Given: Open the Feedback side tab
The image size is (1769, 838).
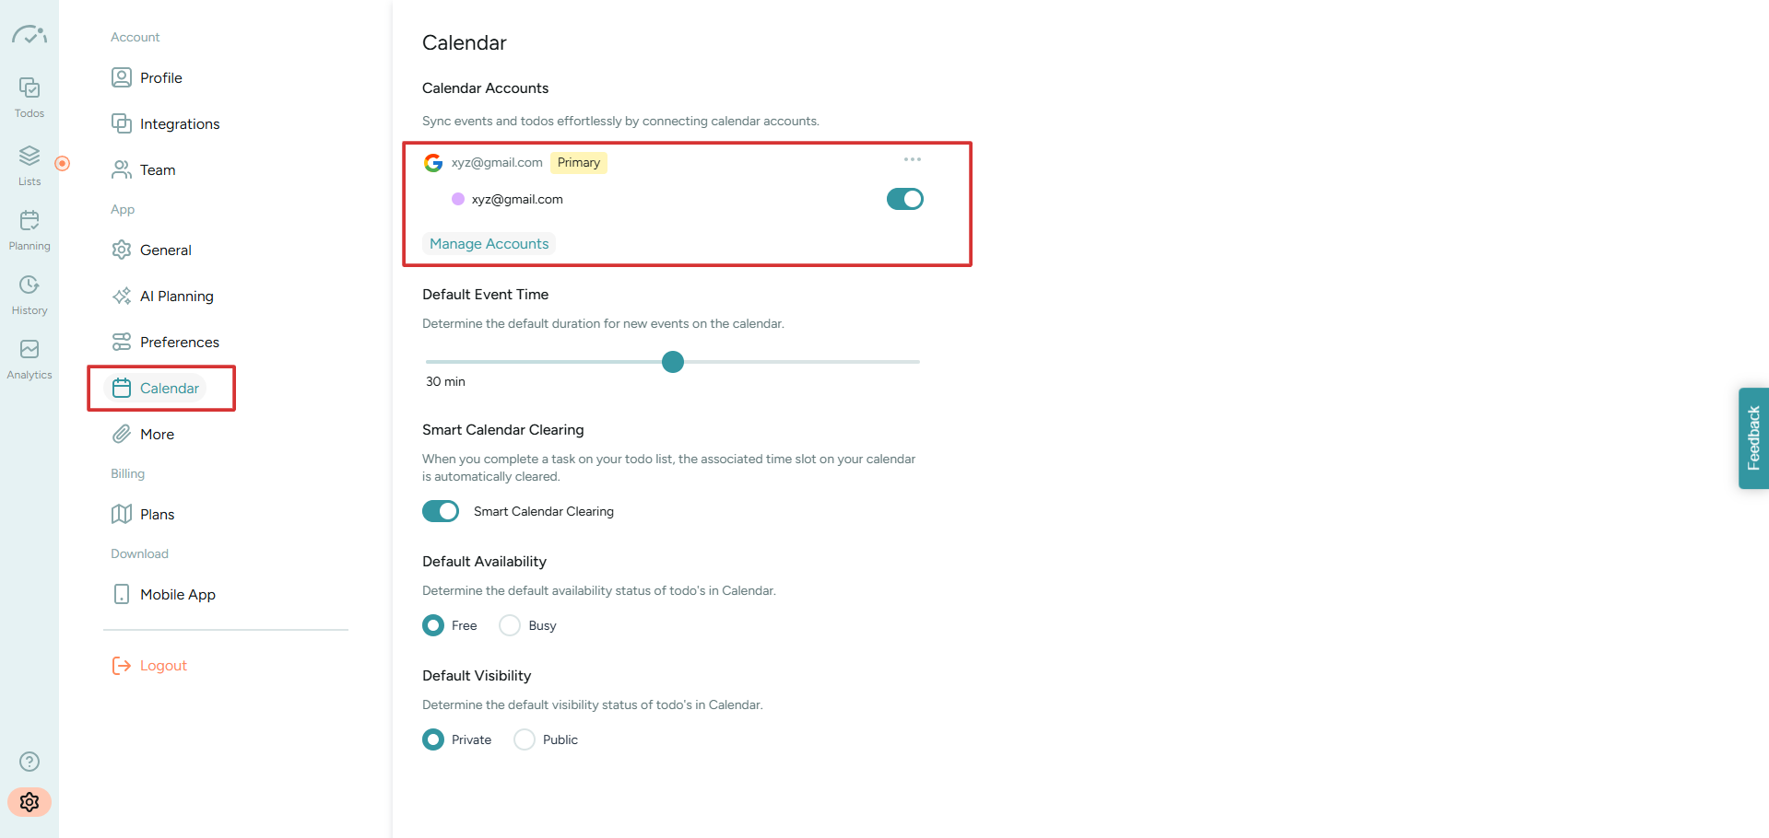Looking at the screenshot, I should 1753,438.
